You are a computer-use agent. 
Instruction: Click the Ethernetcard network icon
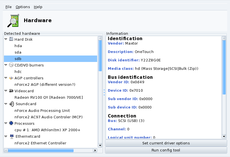click(11, 136)
